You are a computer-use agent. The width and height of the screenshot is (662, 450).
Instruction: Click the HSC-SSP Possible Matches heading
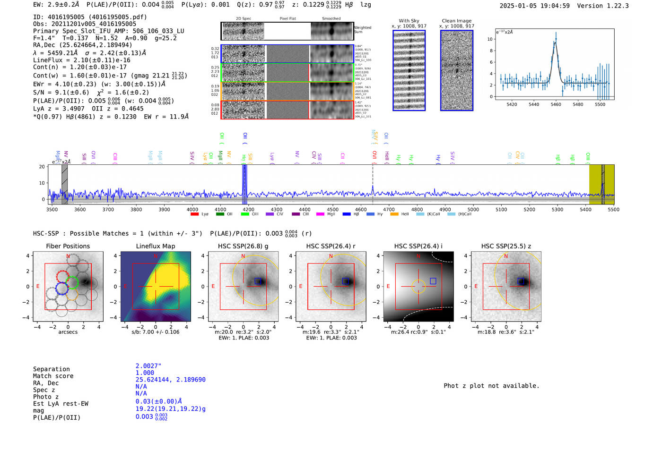pyautogui.click(x=118, y=233)
